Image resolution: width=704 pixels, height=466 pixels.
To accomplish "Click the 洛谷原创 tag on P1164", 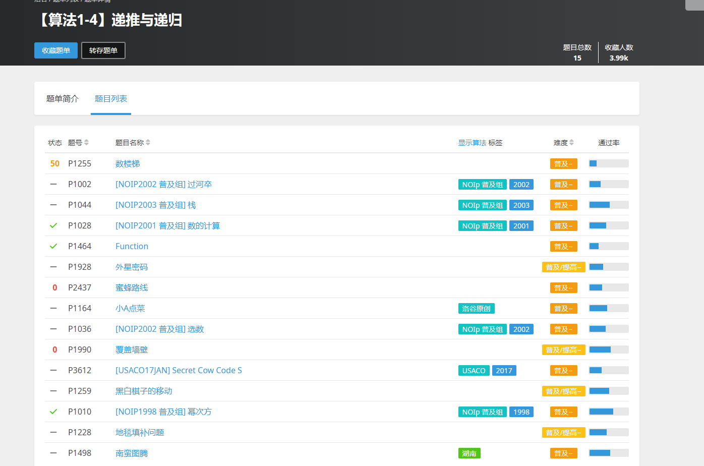I will [476, 308].
